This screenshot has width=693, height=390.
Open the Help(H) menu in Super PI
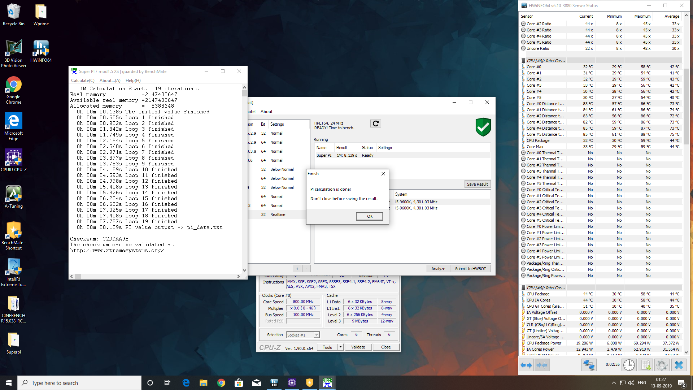click(133, 81)
